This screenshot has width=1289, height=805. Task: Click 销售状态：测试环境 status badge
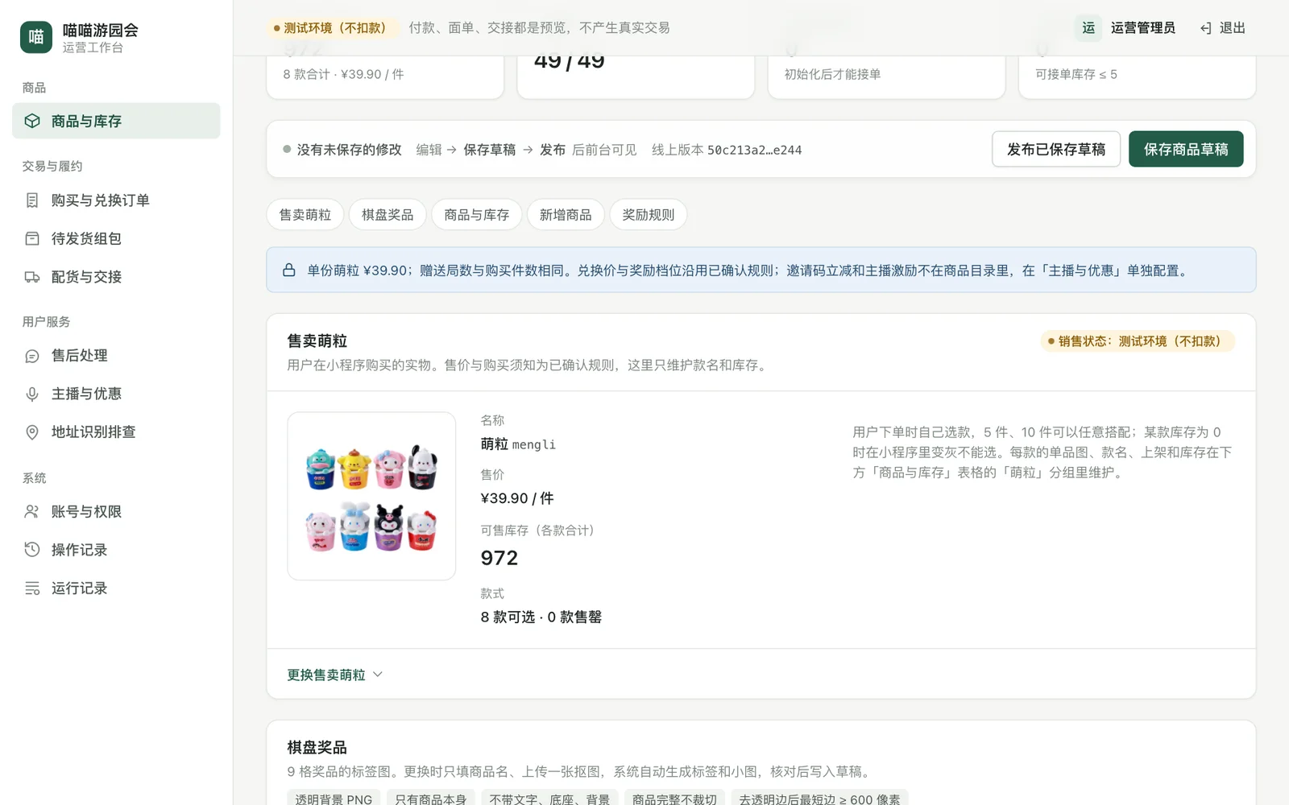point(1138,341)
